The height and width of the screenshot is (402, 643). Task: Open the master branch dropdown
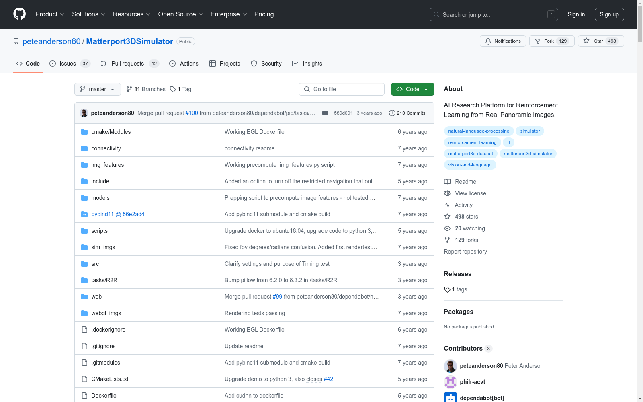[98, 89]
